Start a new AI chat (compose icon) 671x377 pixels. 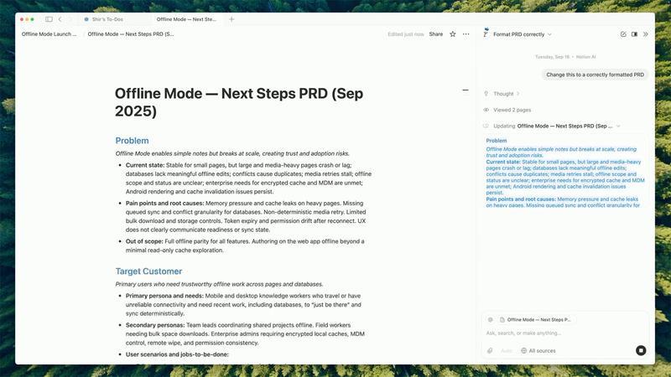pyautogui.click(x=623, y=34)
